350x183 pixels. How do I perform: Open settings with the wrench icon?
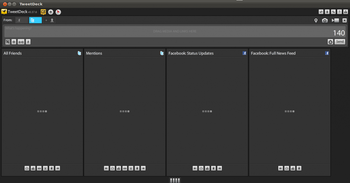pos(333,12)
